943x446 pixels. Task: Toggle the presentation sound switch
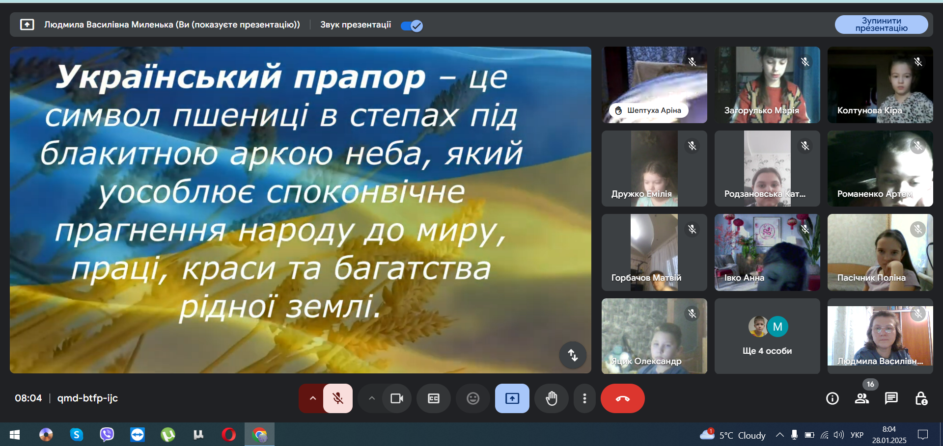[x=412, y=26]
